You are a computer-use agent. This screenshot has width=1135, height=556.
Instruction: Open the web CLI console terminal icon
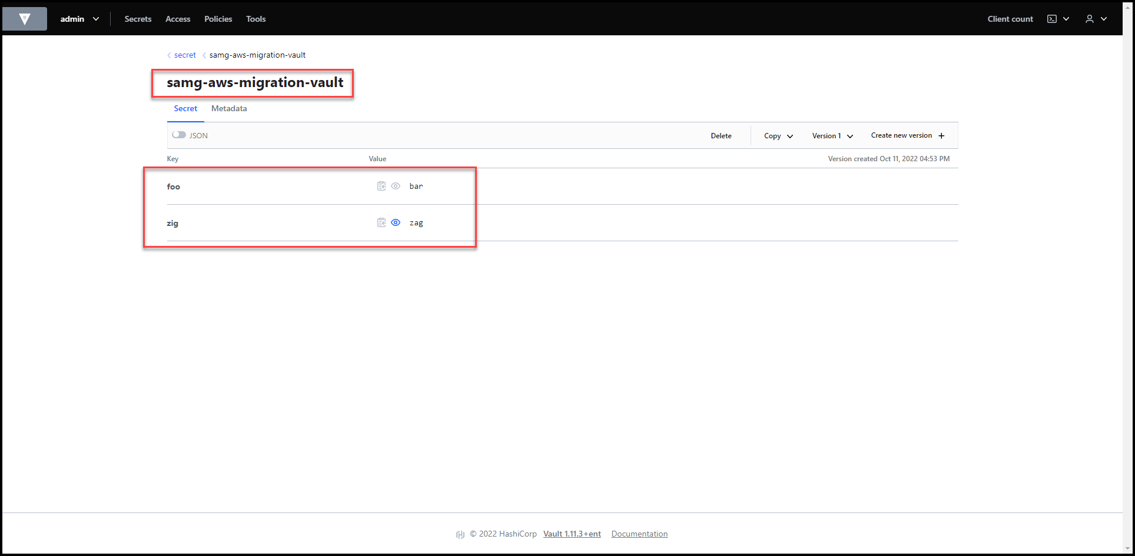click(1052, 18)
